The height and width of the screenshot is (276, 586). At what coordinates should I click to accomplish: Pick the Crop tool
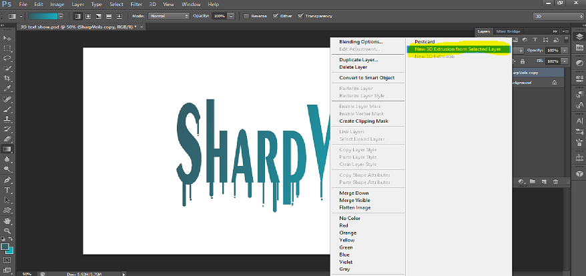click(x=7, y=78)
